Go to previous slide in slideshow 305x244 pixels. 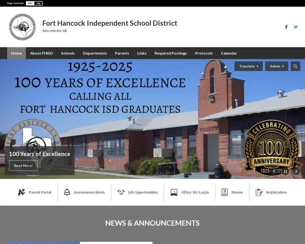(274, 171)
